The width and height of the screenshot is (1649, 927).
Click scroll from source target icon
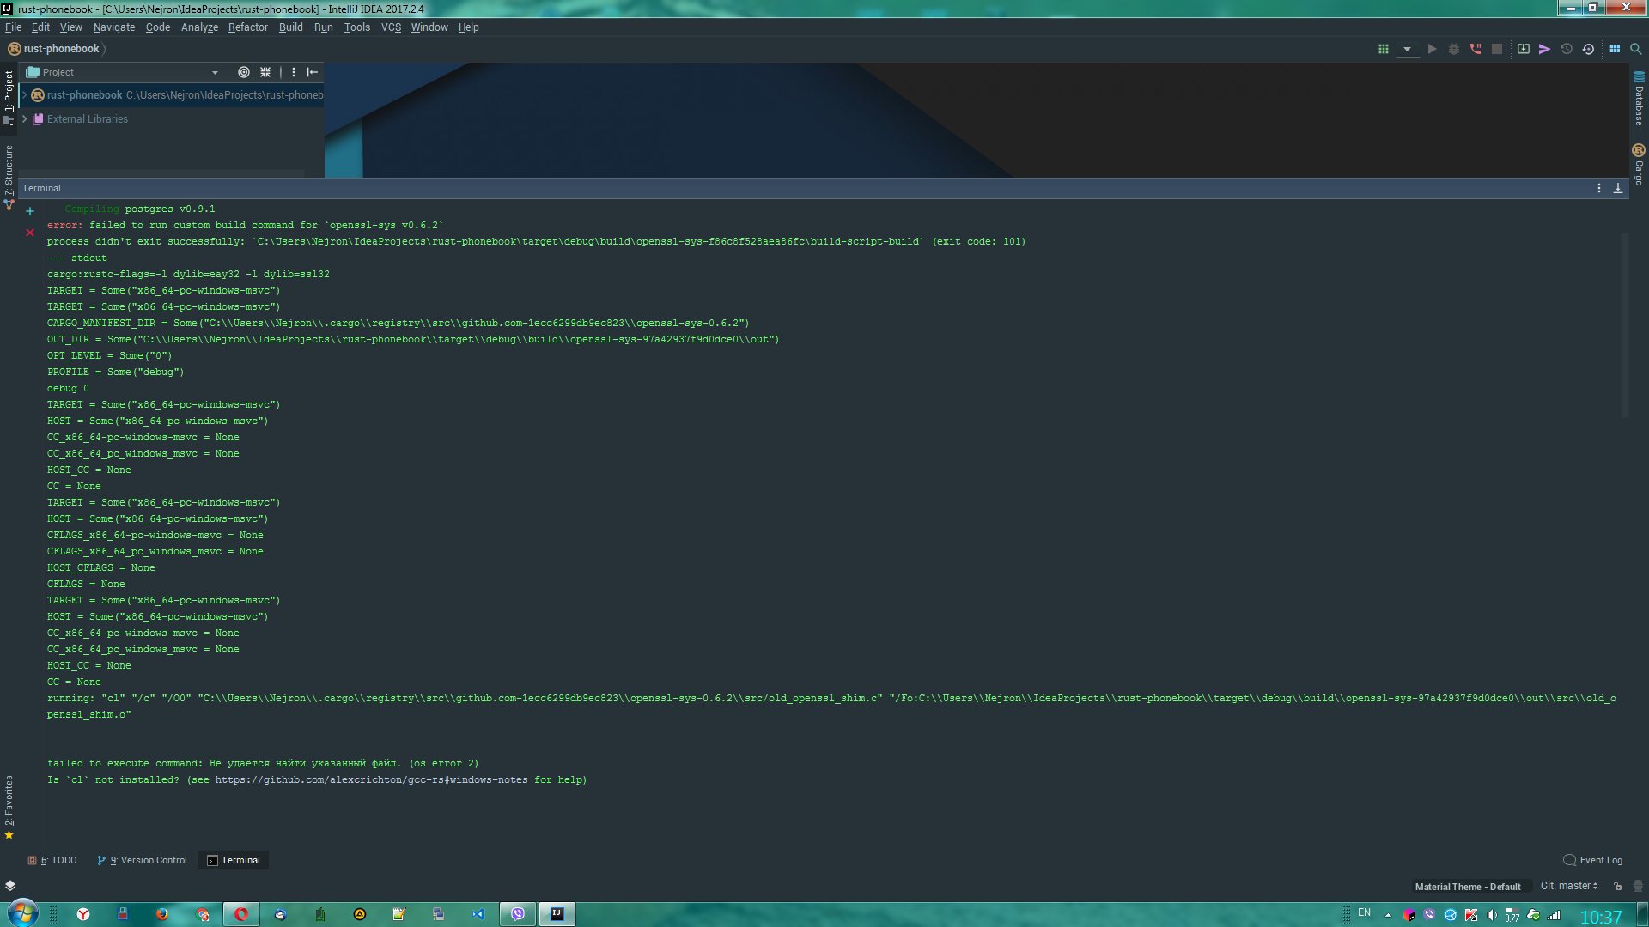click(244, 72)
